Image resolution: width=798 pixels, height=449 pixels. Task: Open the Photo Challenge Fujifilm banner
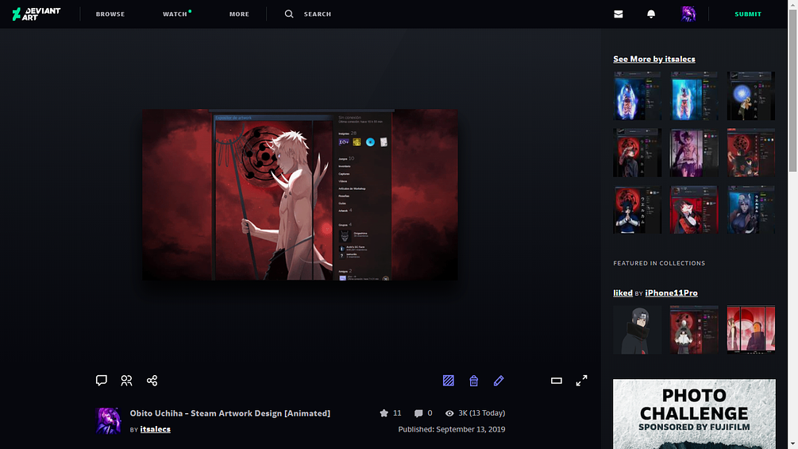(x=694, y=414)
